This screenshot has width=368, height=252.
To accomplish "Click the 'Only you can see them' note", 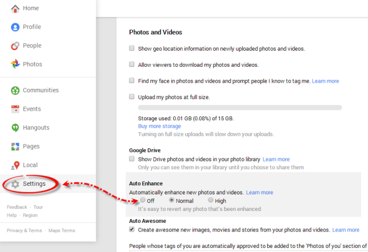I will pos(221,168).
